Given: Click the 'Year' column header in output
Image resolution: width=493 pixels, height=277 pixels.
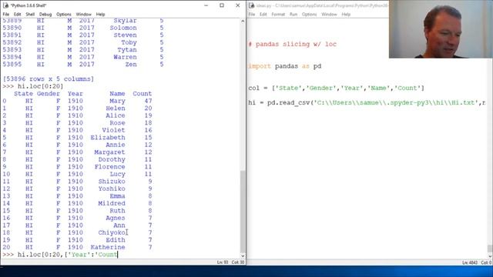Looking at the screenshot, I should click(x=75, y=94).
